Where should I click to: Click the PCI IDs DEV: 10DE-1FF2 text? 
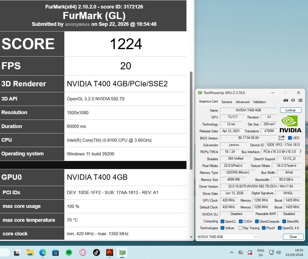(112, 192)
